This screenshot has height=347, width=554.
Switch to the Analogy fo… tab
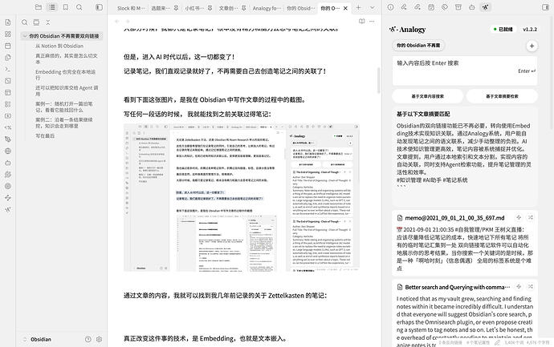[267, 8]
